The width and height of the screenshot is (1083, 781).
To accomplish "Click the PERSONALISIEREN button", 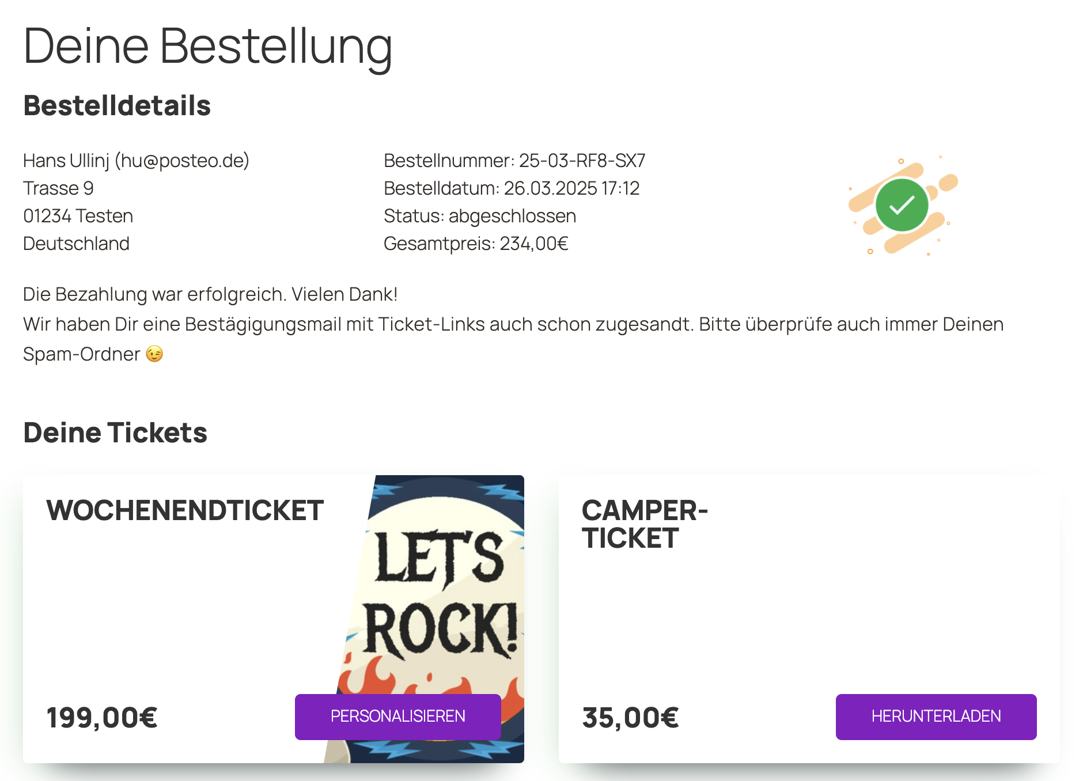I will [x=397, y=716].
